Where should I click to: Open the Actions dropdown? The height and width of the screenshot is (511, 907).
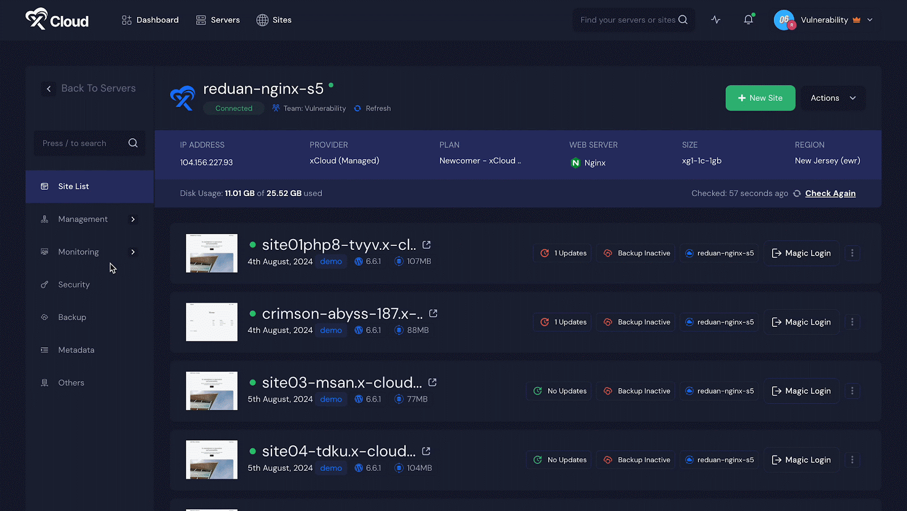point(832,97)
